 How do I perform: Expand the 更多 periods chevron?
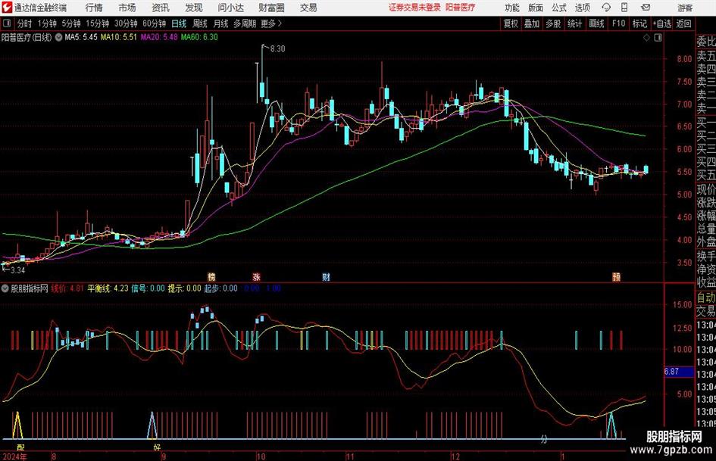(280, 23)
